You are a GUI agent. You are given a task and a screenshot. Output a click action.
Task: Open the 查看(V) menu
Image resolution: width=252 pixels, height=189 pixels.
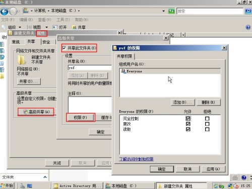coord(44,20)
